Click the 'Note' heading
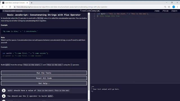 [3, 37]
